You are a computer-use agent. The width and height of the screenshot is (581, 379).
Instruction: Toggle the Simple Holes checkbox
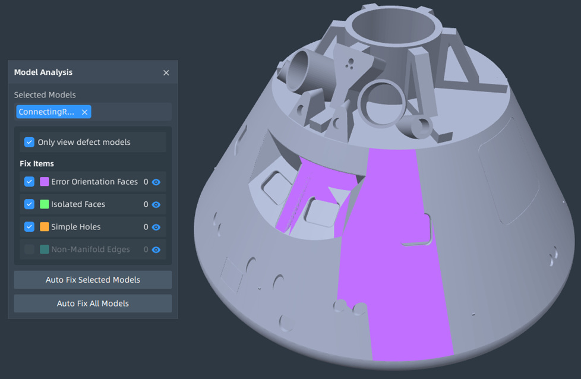coord(29,227)
